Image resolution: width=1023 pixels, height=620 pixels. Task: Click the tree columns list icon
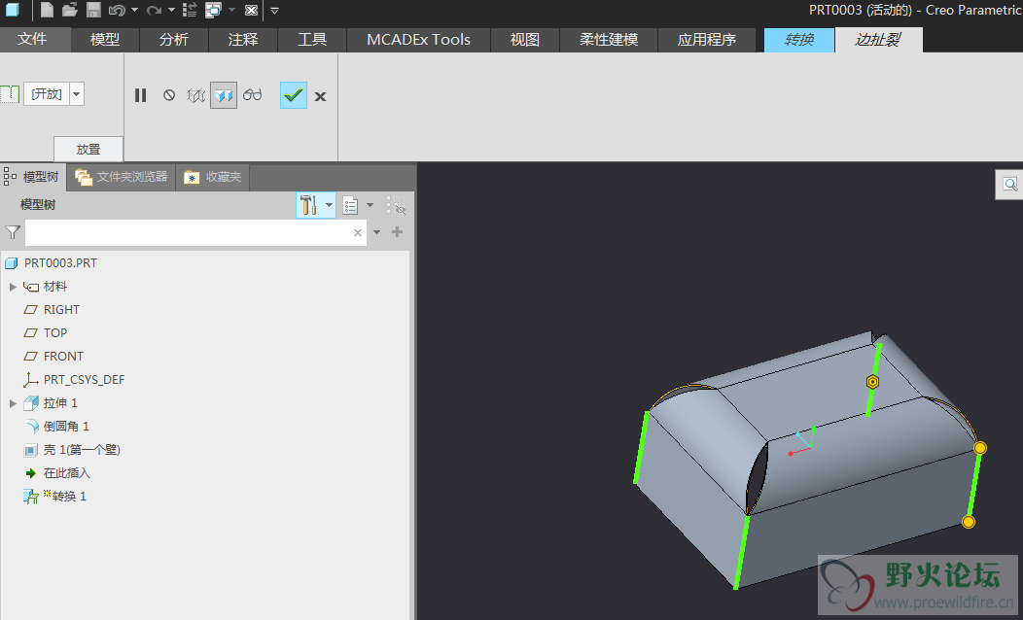click(x=350, y=205)
